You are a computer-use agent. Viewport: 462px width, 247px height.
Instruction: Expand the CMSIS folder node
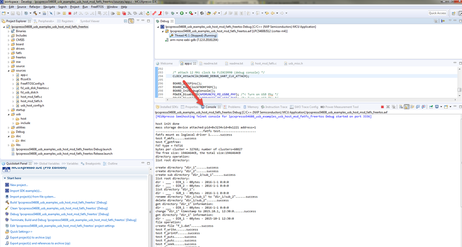[x=8, y=40]
